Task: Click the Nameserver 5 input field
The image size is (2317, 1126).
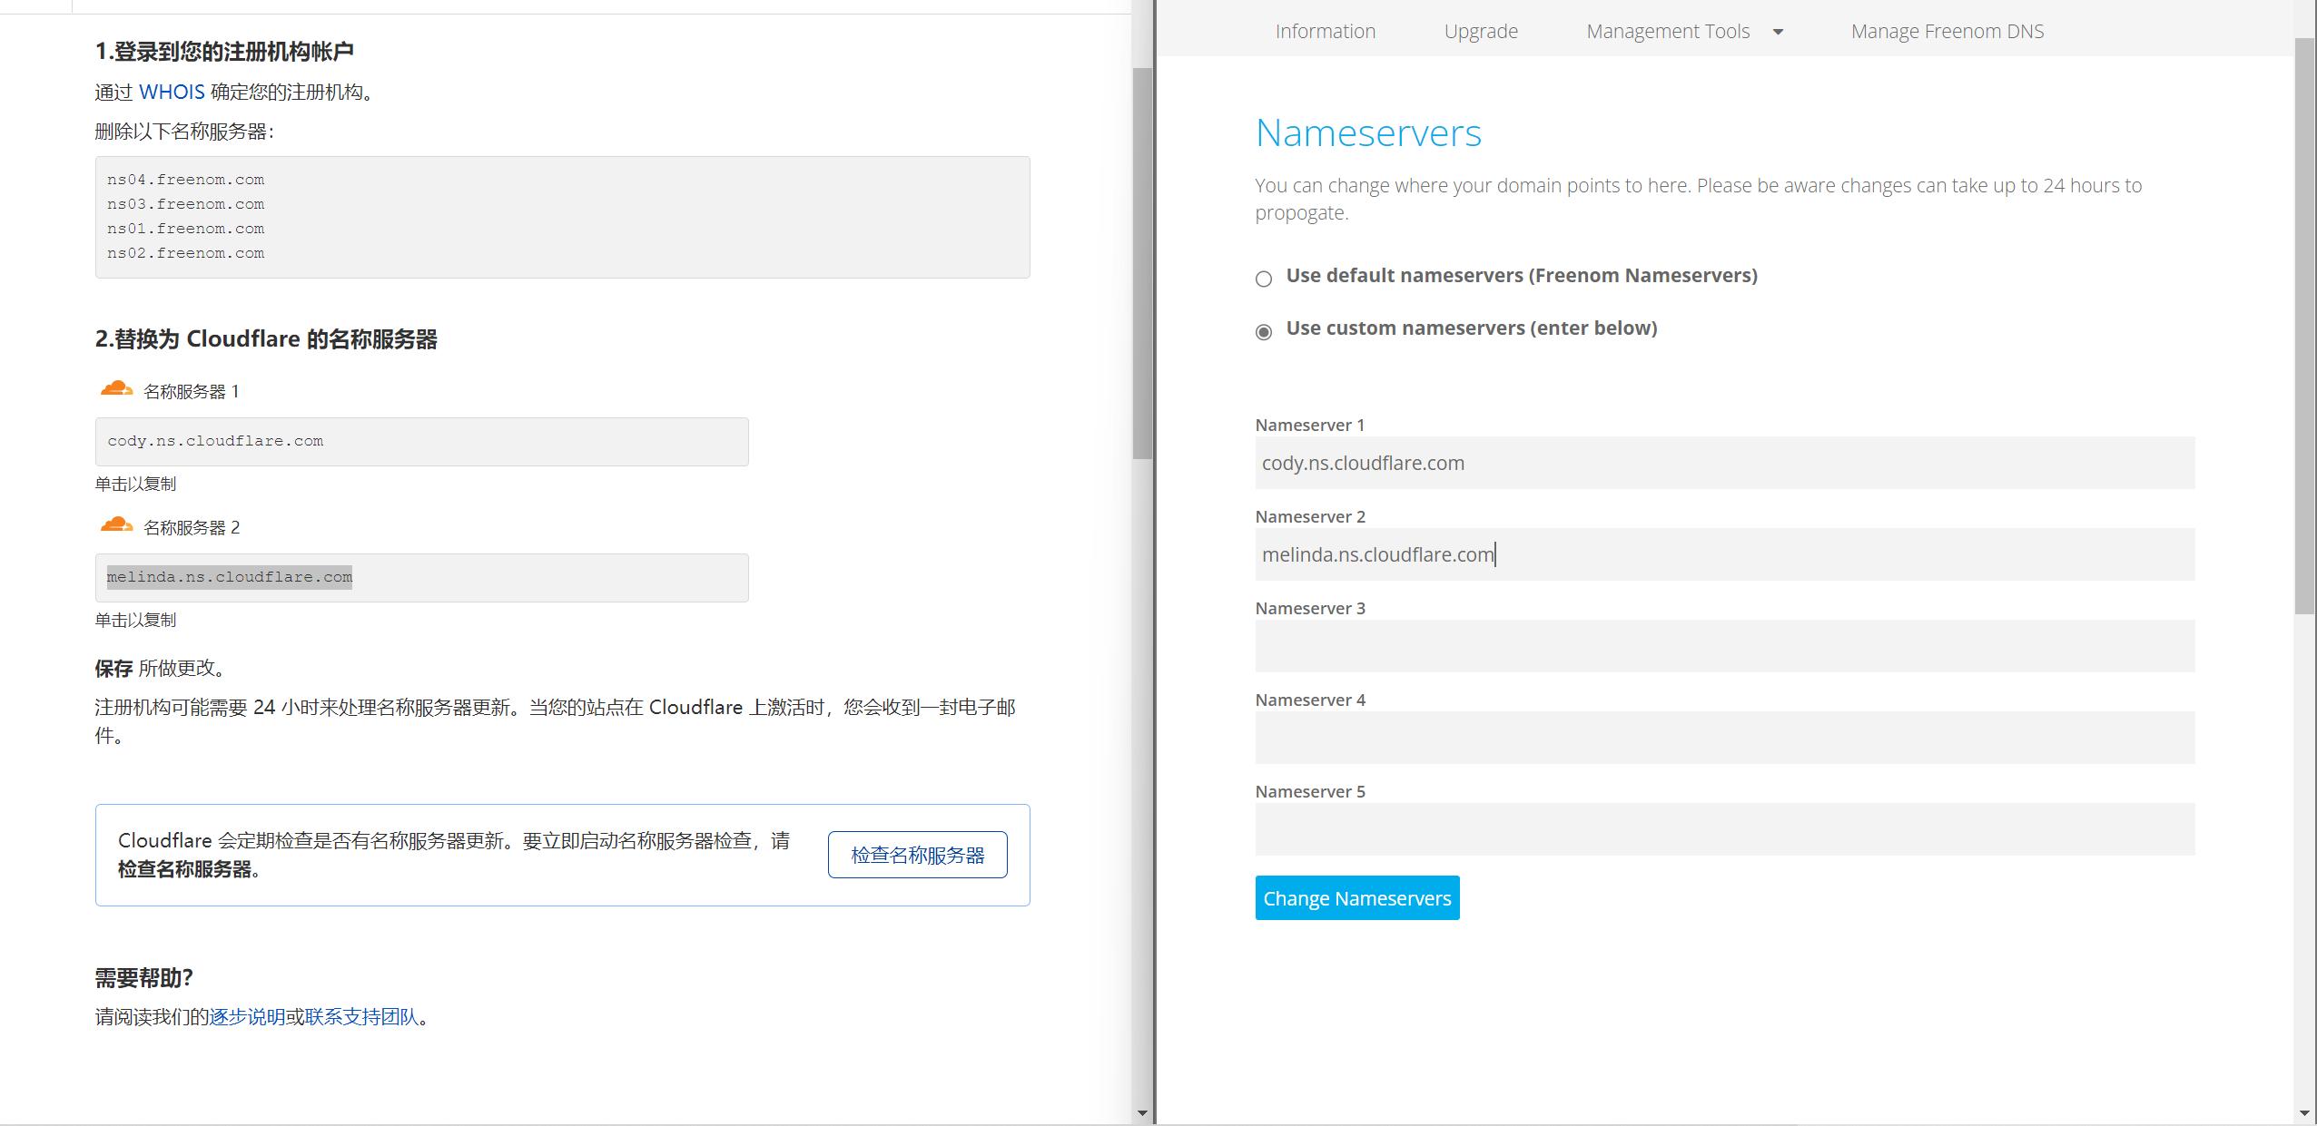Action: click(x=1722, y=828)
